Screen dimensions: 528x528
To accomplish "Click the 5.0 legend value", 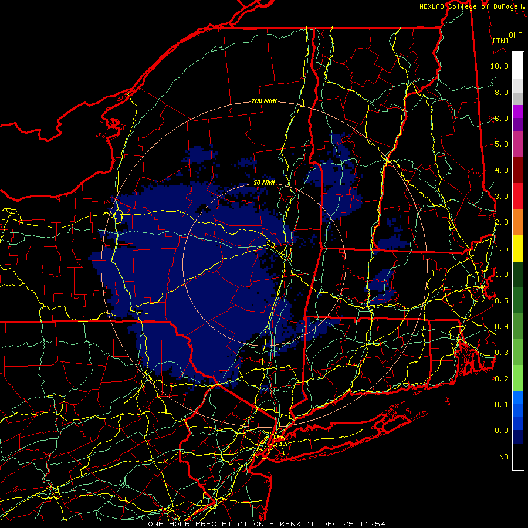I will (502, 144).
